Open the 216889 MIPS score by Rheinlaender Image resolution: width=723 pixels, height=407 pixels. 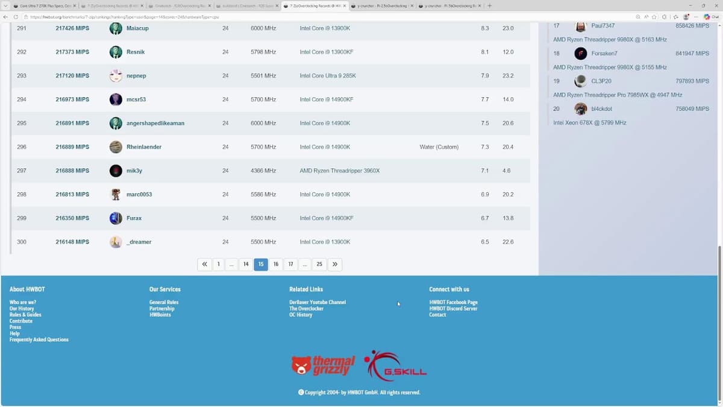click(x=72, y=147)
